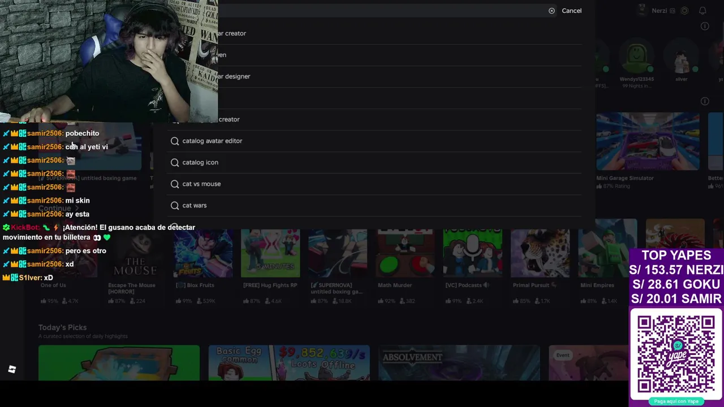Click the 'Continue' section heading

55,208
